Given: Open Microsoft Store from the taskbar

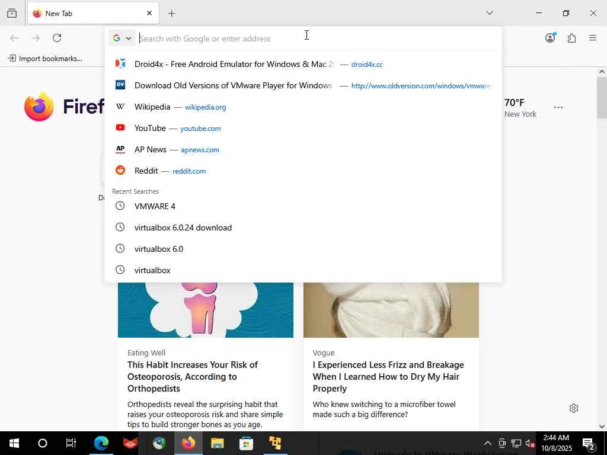Looking at the screenshot, I should pos(246,443).
